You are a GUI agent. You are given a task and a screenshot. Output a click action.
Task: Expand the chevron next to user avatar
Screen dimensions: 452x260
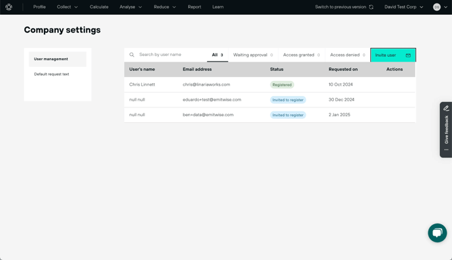pyautogui.click(x=445, y=7)
